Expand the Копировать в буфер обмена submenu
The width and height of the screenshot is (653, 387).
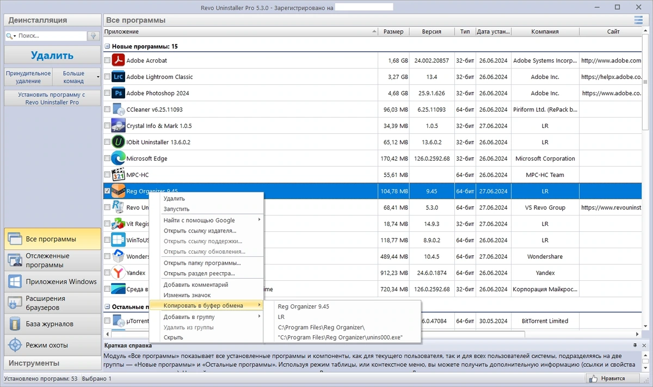[x=206, y=305]
